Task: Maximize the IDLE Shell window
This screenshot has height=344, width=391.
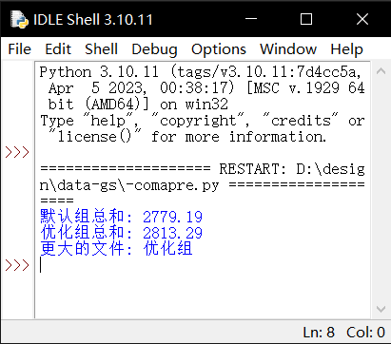Action: pos(306,19)
